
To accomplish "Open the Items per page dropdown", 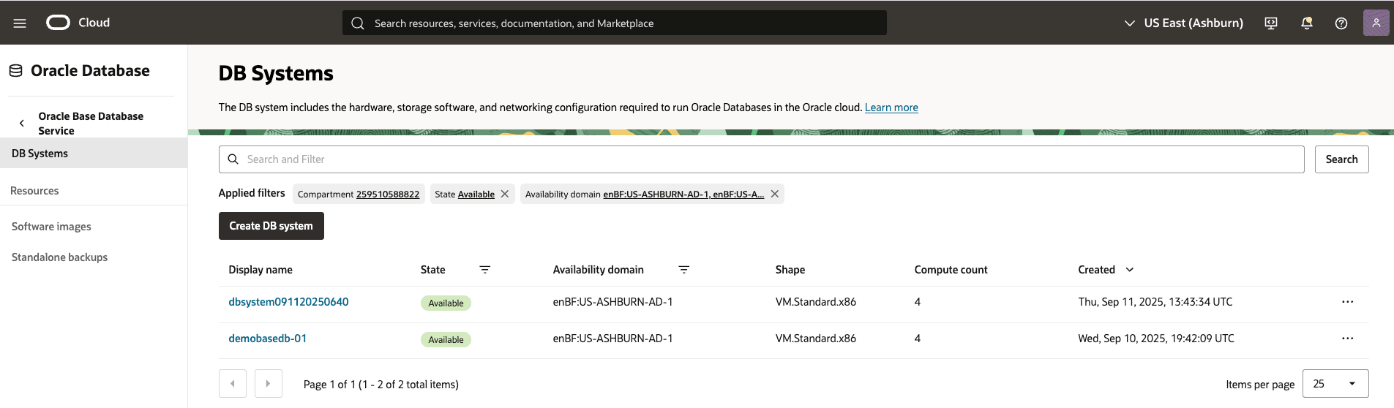I will click(x=1335, y=384).
